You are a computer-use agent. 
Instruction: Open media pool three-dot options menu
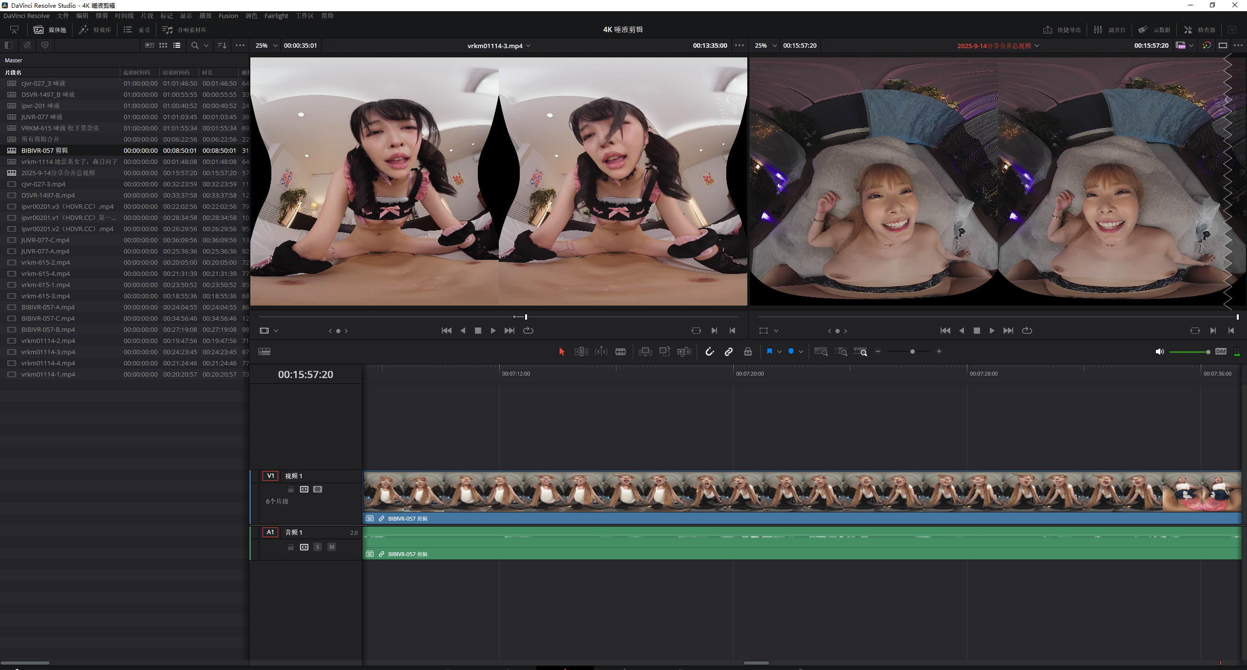coord(240,45)
